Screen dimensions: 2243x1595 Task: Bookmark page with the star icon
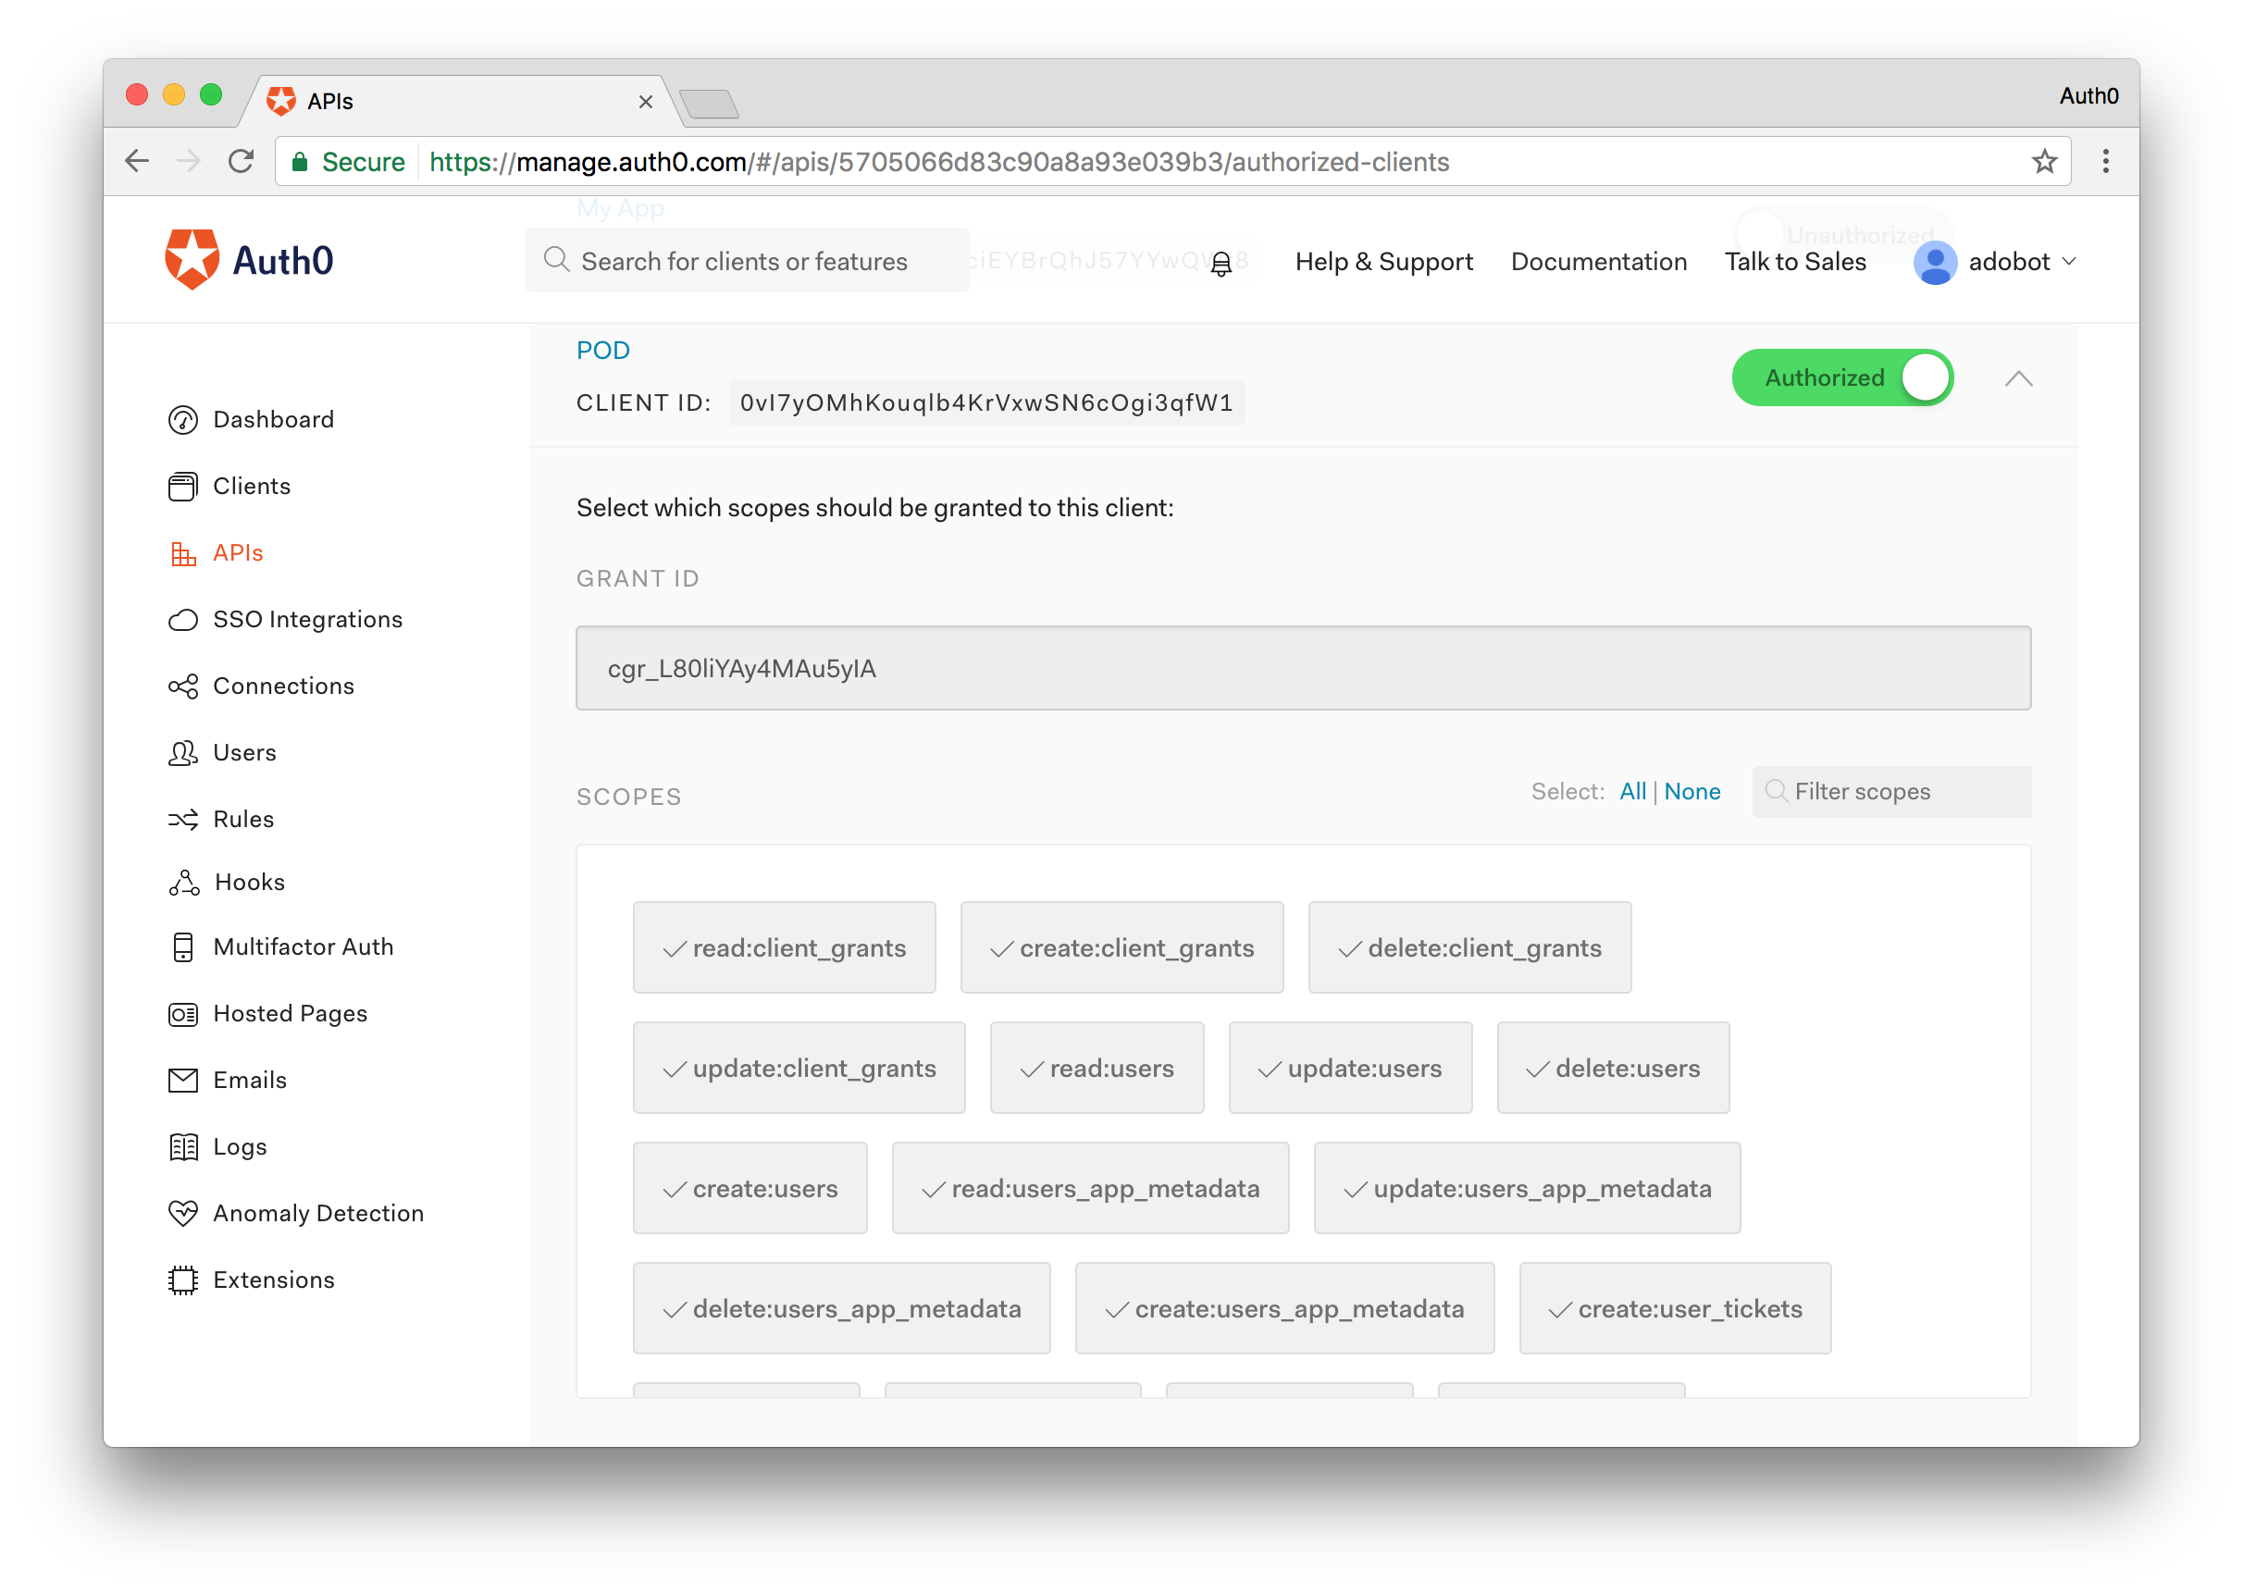(x=2044, y=162)
